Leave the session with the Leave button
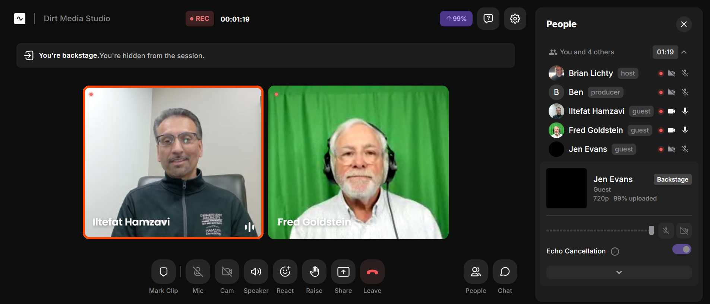 (x=372, y=272)
